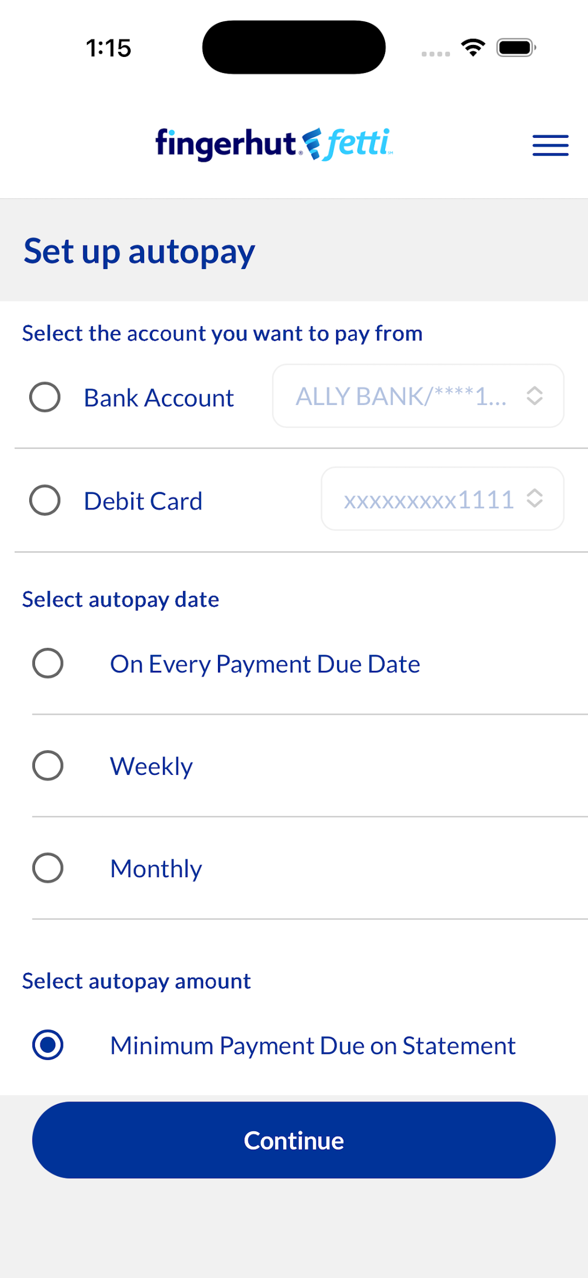Tap the up-down chevron on bank selector
The image size is (588, 1278).
coord(534,396)
